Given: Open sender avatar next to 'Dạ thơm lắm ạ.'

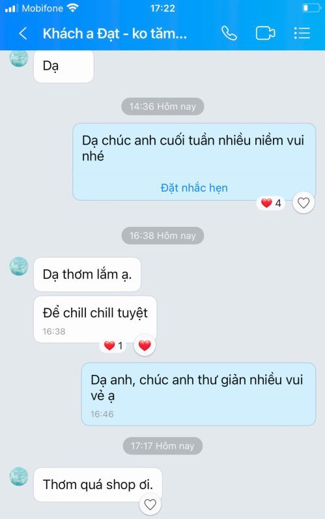Looking at the screenshot, I should 19,266.
